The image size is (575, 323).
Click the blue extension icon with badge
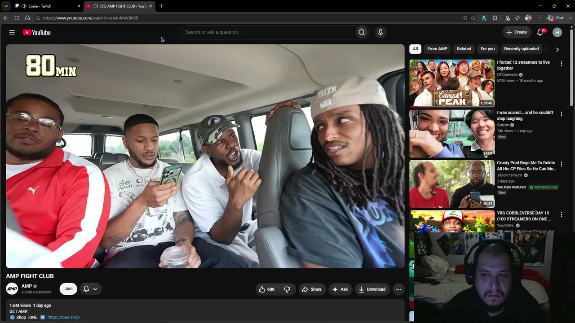coord(484,18)
